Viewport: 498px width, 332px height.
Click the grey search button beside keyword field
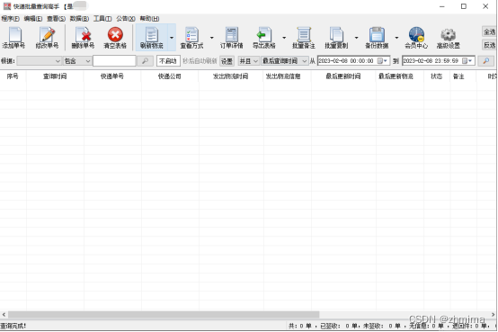145,61
